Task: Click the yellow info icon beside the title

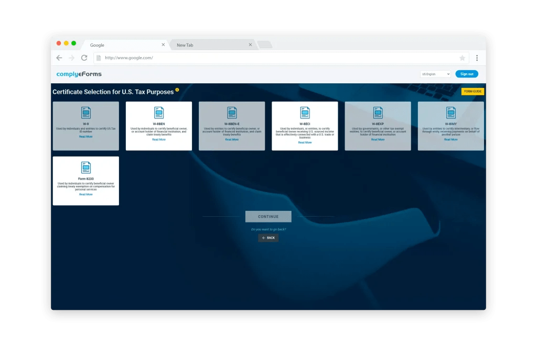Action: [177, 89]
